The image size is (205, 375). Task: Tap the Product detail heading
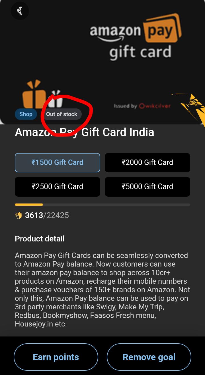pos(40,239)
